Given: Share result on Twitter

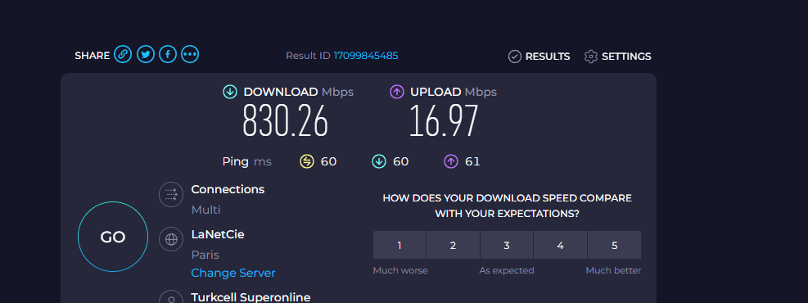Looking at the screenshot, I should (146, 54).
